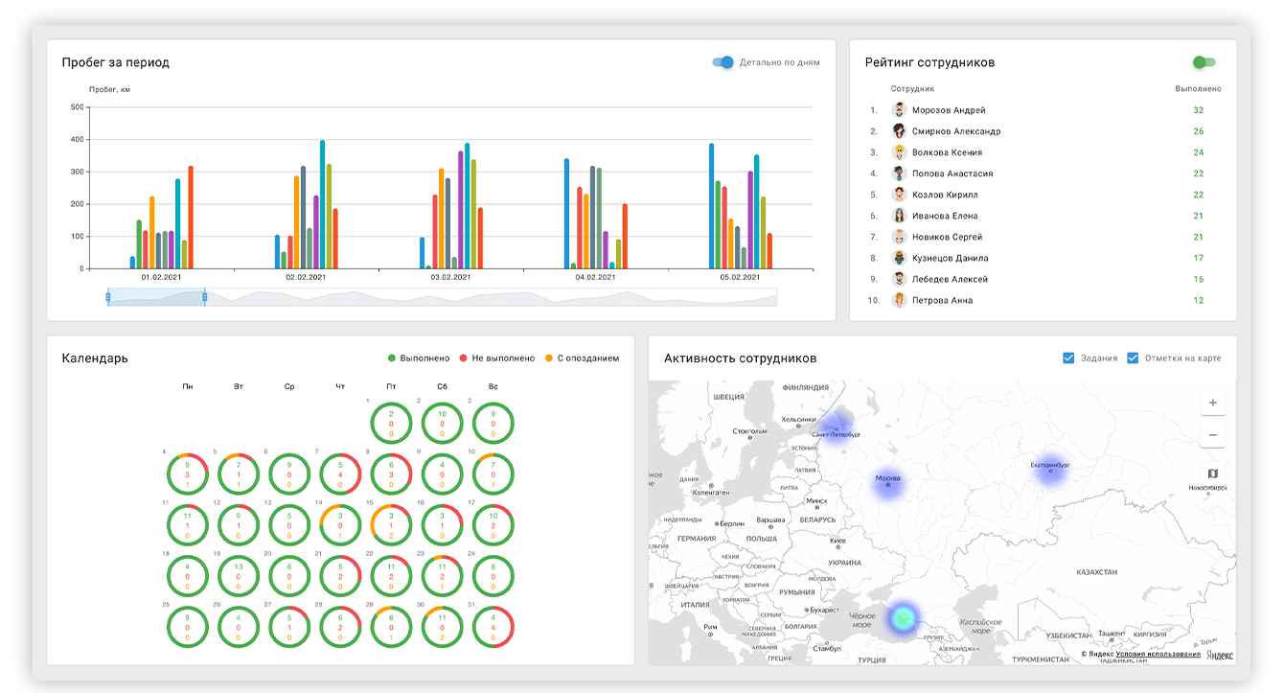Click the 'Выполнено' column header in rating
1284x693 pixels.
pyautogui.click(x=1199, y=89)
